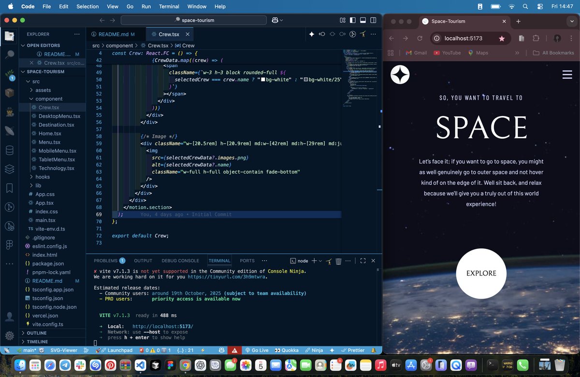The image size is (580, 377).
Task: Open Source Control view with badge 1
Action: 10,73
